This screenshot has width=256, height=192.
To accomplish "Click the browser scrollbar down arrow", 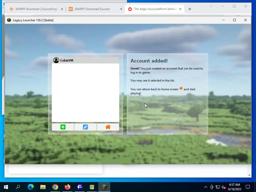I will click(249, 175).
